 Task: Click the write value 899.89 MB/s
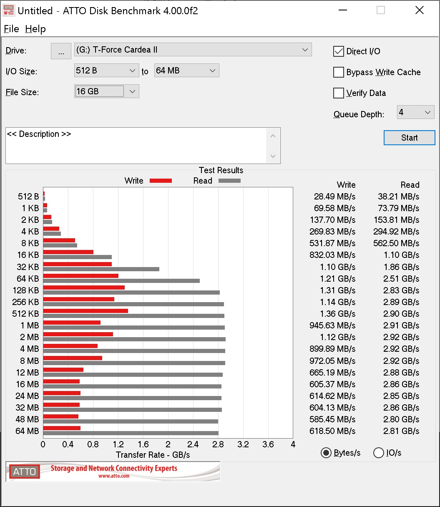coord(332,348)
